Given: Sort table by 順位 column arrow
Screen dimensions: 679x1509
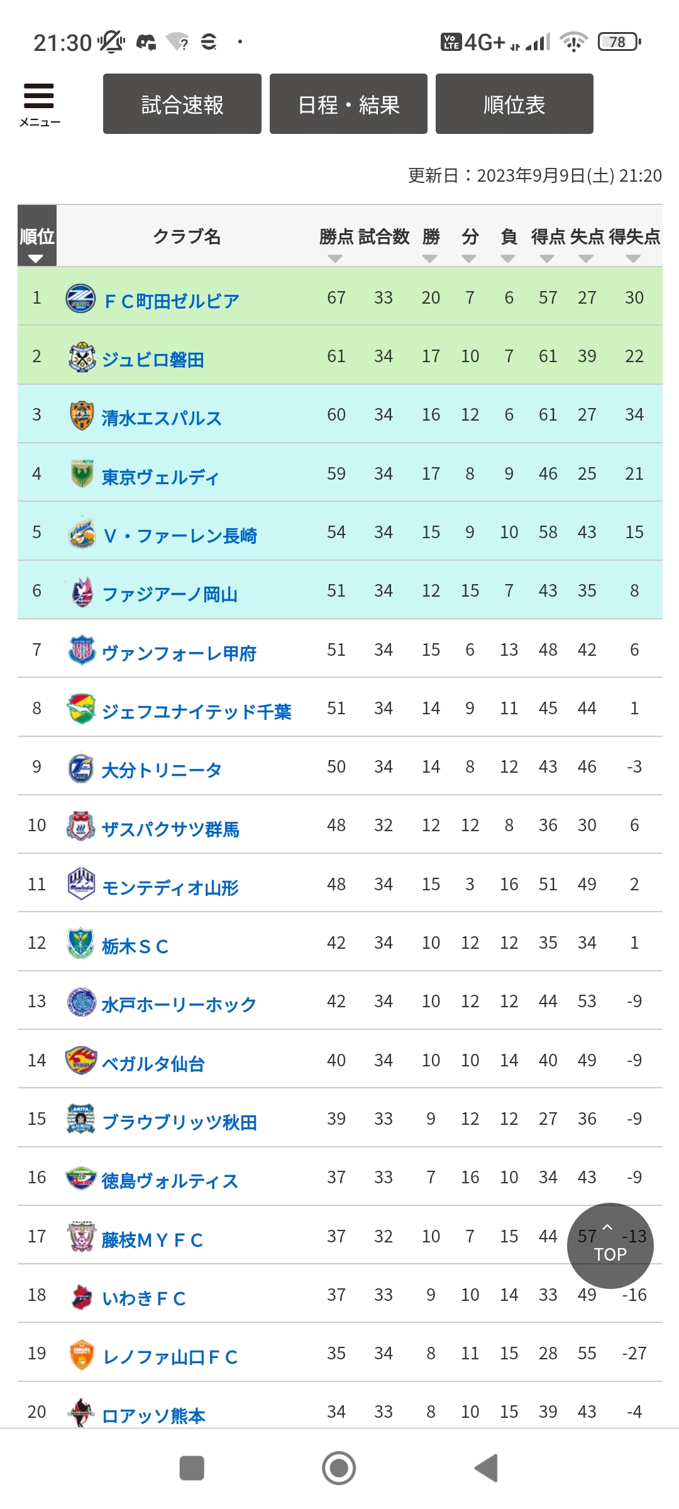Looking at the screenshot, I should coord(36,259).
